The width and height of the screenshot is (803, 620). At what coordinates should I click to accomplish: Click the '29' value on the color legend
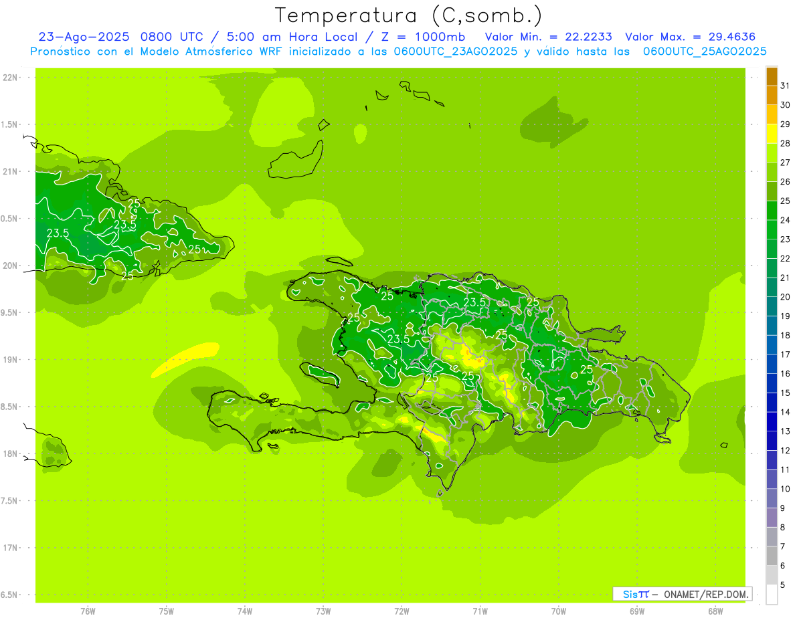pyautogui.click(x=785, y=124)
